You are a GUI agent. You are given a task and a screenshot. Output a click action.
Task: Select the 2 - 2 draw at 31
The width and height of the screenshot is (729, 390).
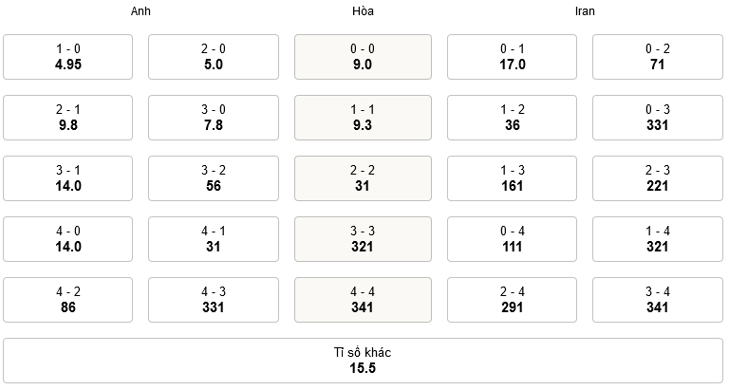point(362,178)
